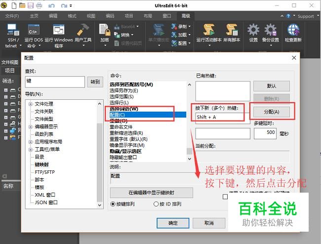The height and width of the screenshot is (244, 321).
Task: Open the SSH / telnet tool
Action: point(13,30)
